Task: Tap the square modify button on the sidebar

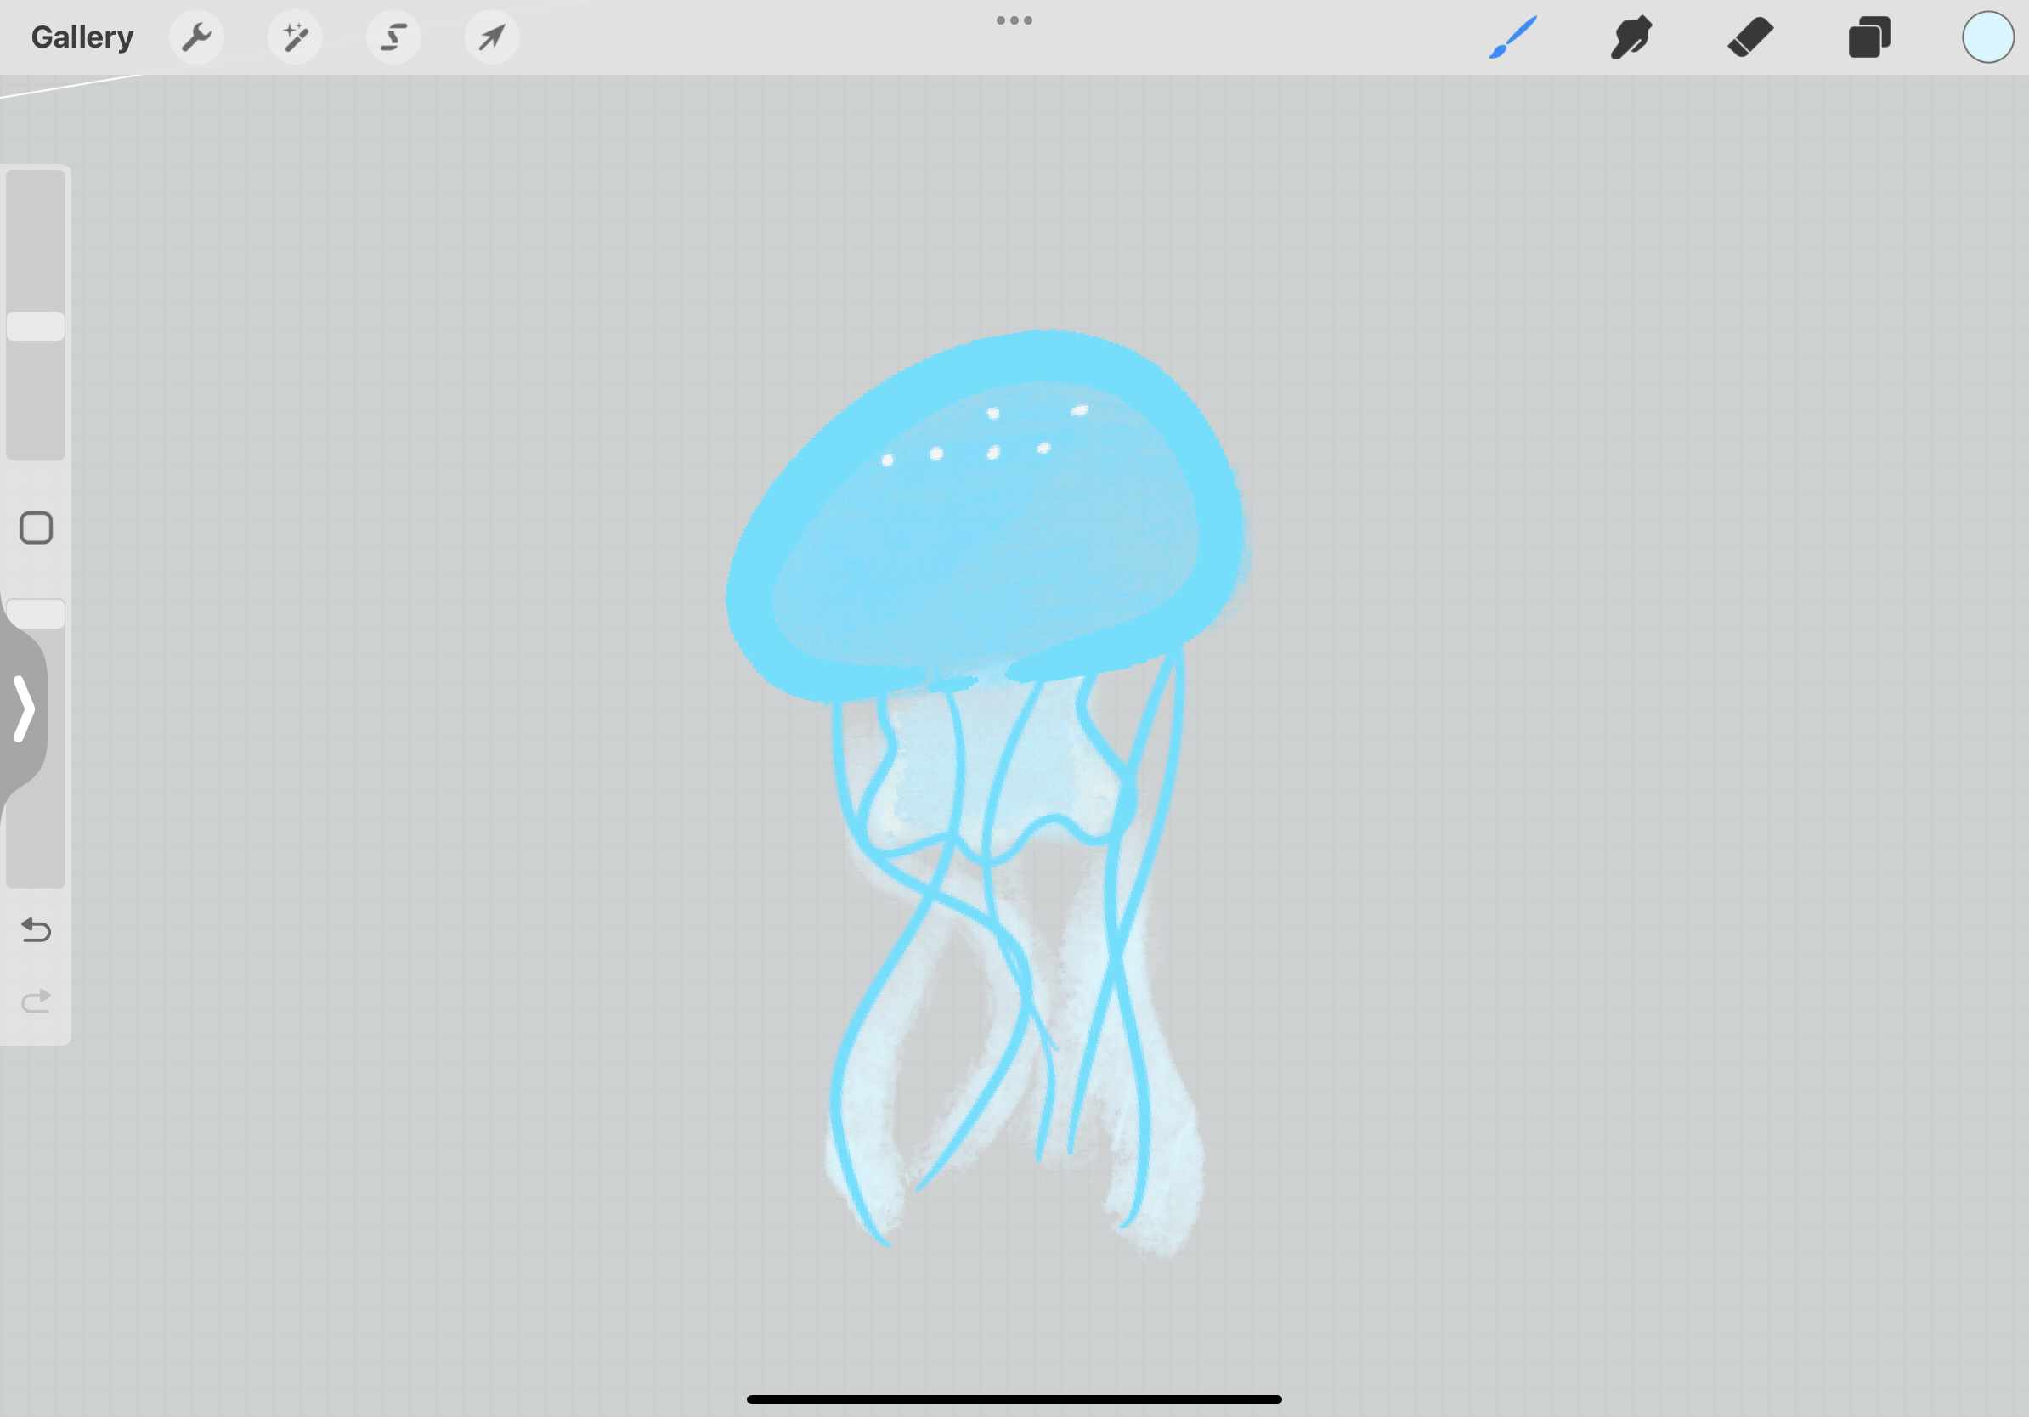Action: 37,528
